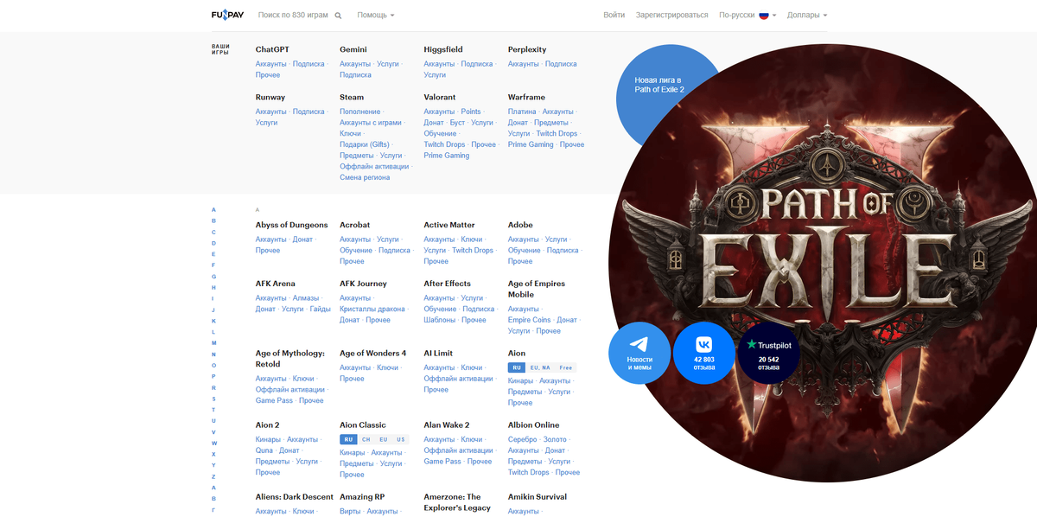Jump to letter P in the alphabet index
This screenshot has height=517, width=1037.
[x=214, y=376]
